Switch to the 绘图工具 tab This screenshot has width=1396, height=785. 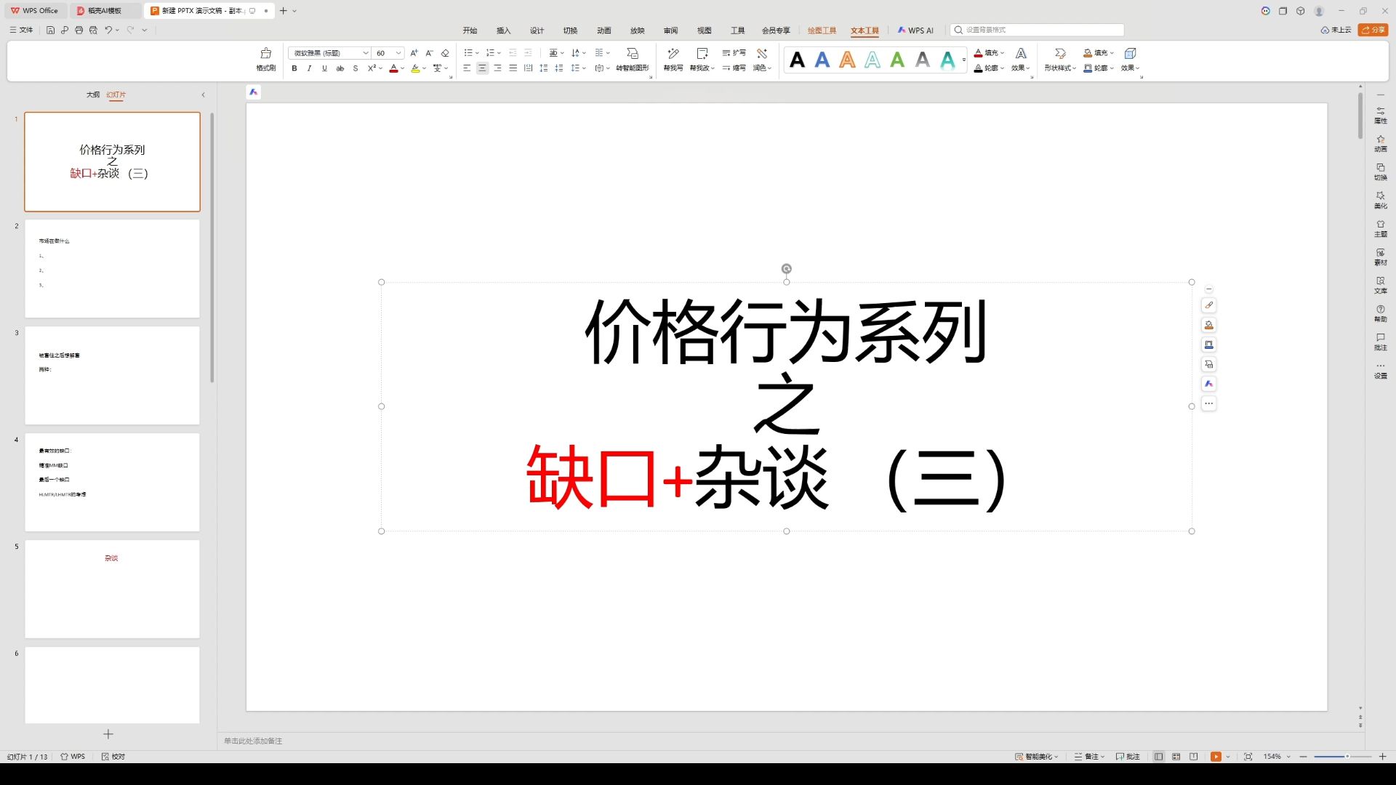tap(822, 31)
